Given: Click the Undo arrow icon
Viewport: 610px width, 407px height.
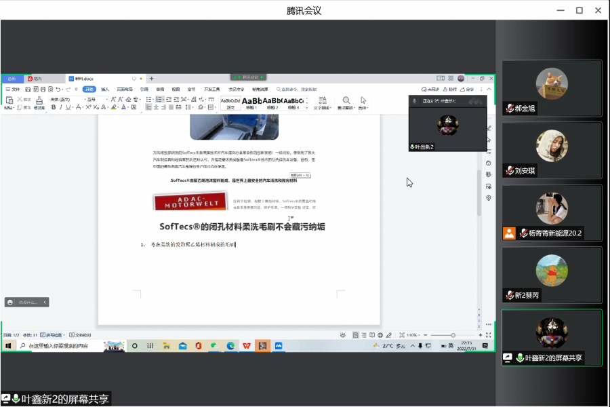Looking at the screenshot, I should [x=58, y=89].
